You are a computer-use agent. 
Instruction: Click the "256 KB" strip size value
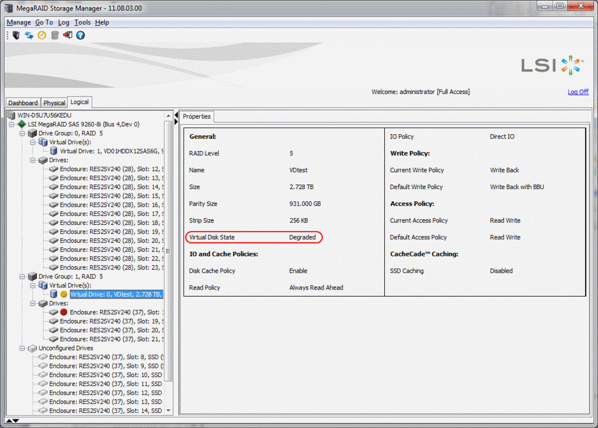tap(298, 221)
